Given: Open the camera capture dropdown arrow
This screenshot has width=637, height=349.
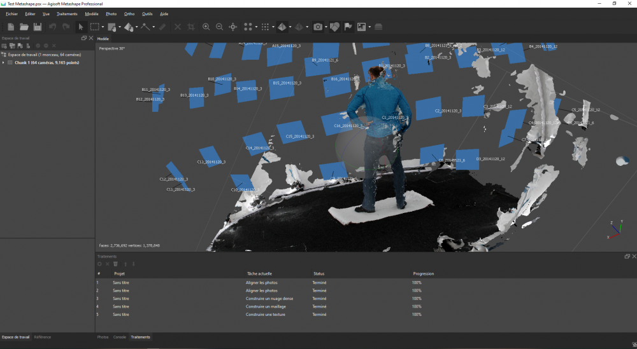Looking at the screenshot, I should point(326,27).
